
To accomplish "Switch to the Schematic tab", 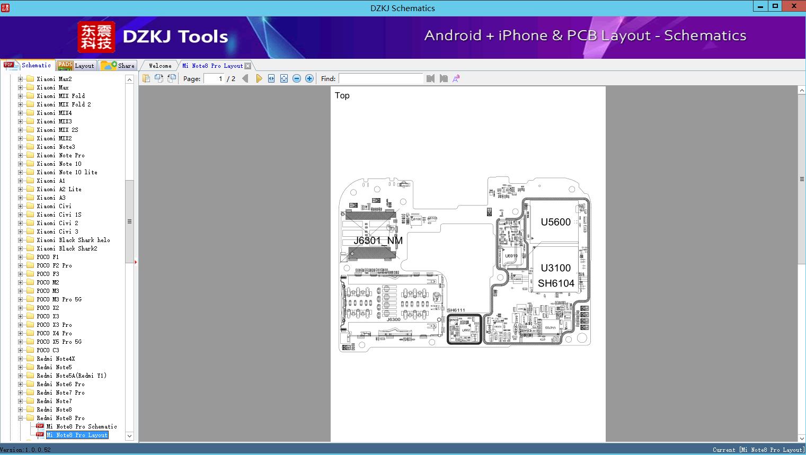I will coord(28,65).
